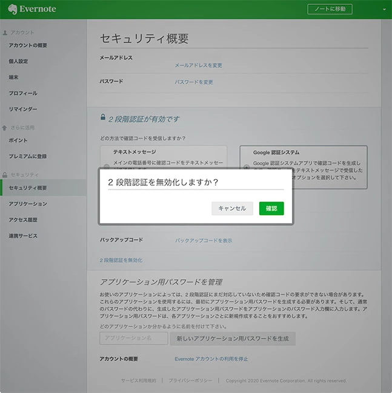Open リマインダー sidebar item

tap(23, 110)
